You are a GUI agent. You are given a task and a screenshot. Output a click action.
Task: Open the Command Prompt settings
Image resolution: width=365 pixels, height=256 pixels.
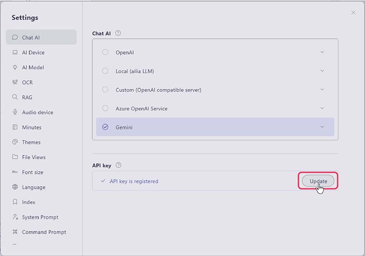coord(44,232)
